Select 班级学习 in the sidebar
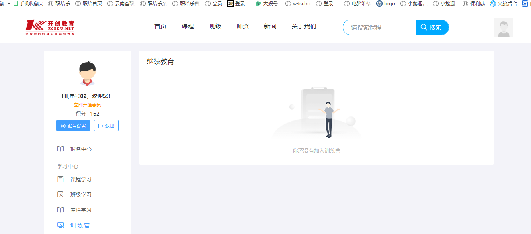This screenshot has height=234, width=531. click(81, 195)
